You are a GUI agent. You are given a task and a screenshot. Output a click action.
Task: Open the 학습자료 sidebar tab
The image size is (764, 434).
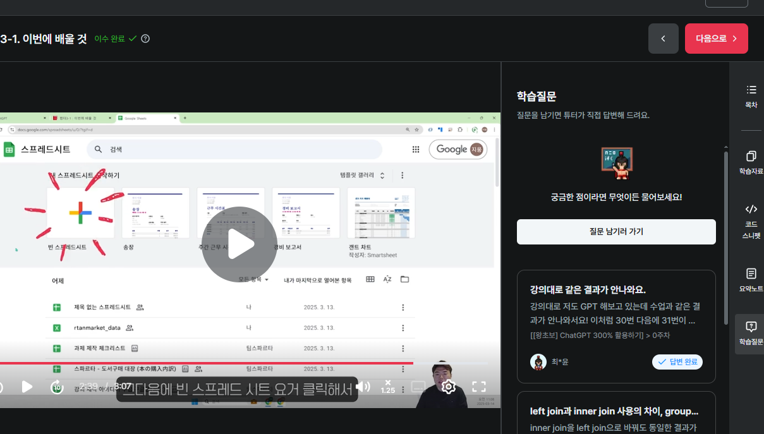(751, 162)
